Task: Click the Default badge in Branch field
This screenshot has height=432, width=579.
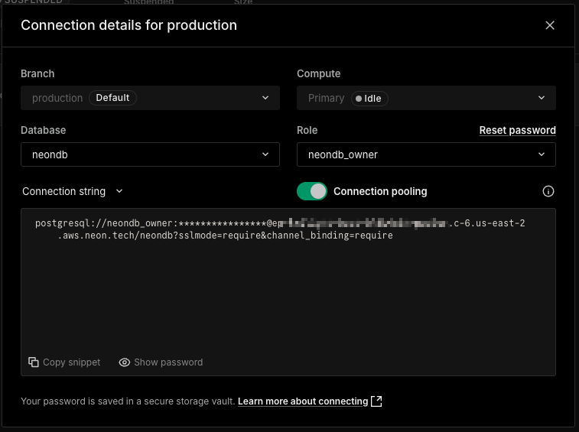Action: (112, 98)
